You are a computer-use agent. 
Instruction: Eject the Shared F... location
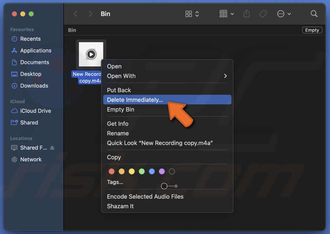click(x=52, y=148)
